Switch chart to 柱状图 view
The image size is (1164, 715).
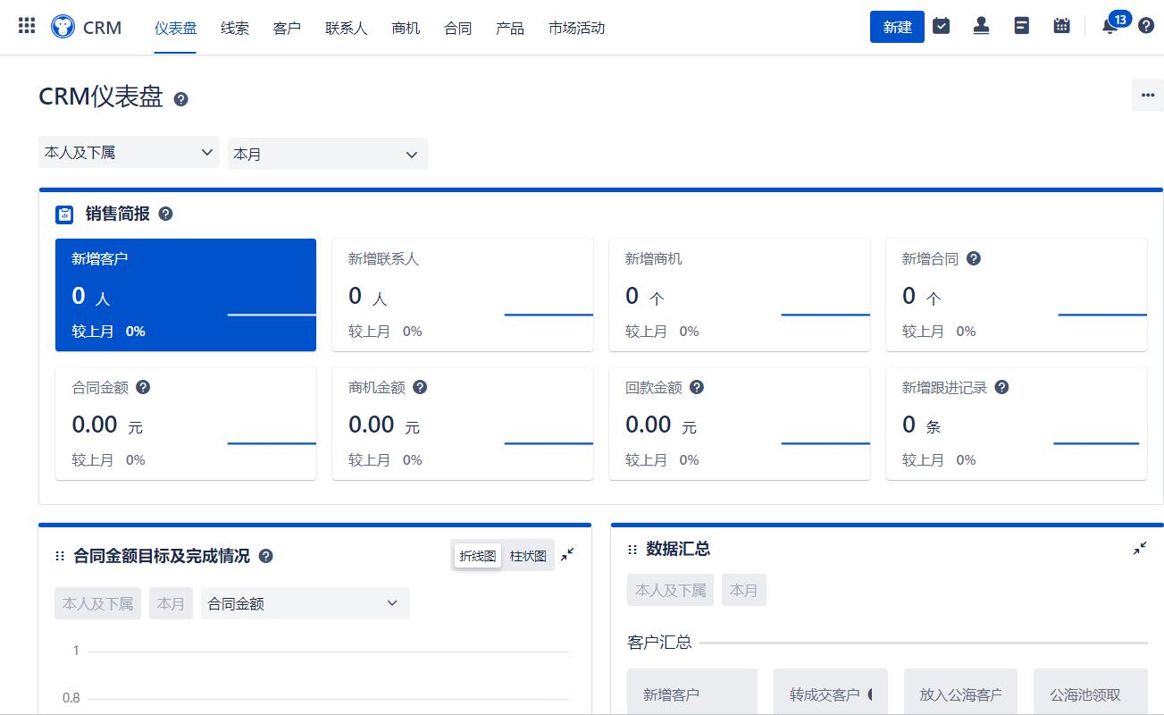point(528,556)
